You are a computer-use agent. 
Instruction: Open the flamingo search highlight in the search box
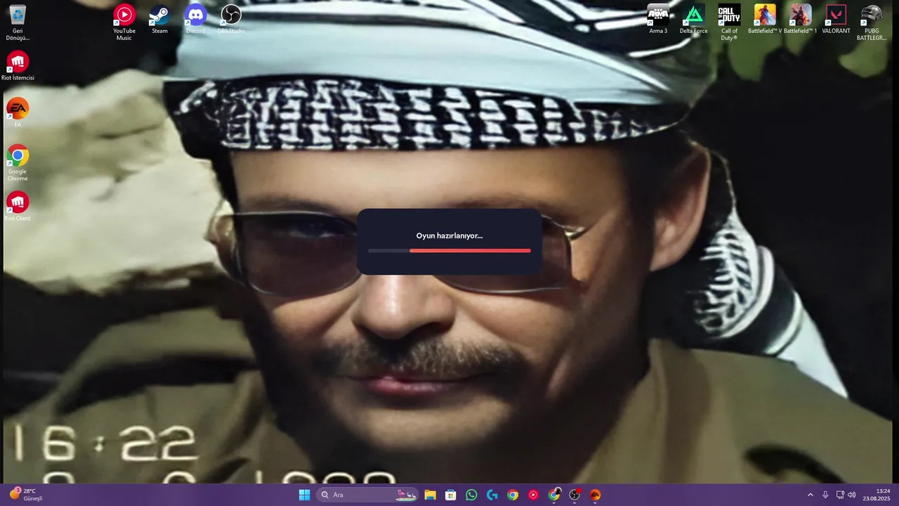click(x=406, y=495)
